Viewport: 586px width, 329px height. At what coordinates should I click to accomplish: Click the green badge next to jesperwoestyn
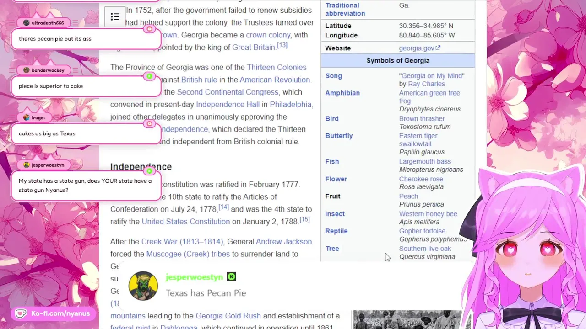(232, 276)
